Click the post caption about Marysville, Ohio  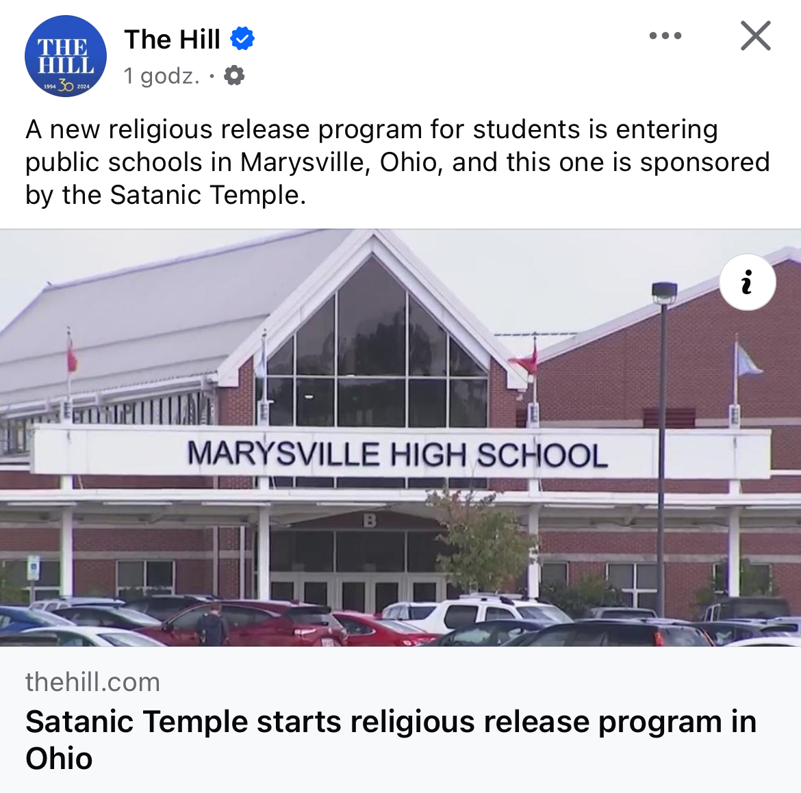[398, 162]
